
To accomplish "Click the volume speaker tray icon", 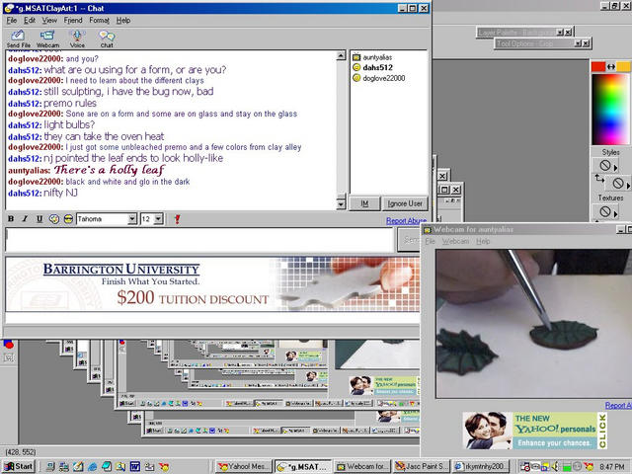I will pyautogui.click(x=555, y=467).
